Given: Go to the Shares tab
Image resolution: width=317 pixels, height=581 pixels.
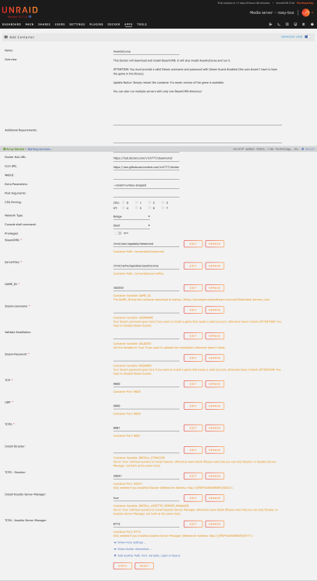Looking at the screenshot, I should [44, 25].
